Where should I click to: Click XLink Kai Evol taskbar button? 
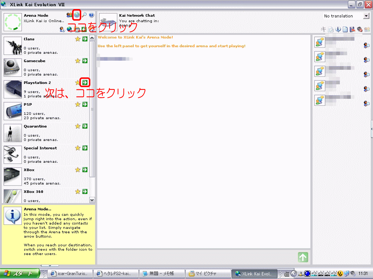coord(254,274)
